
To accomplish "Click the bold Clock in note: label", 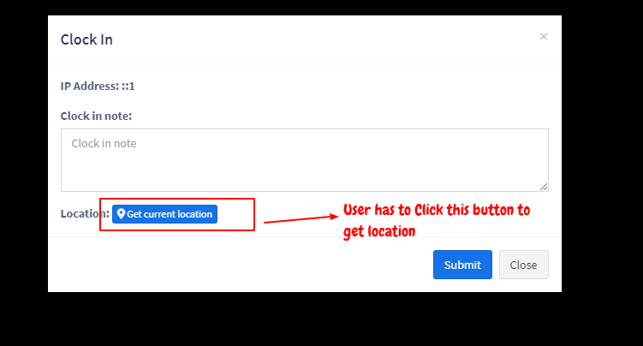I will [x=97, y=116].
